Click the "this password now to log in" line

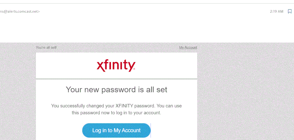tap(116, 113)
